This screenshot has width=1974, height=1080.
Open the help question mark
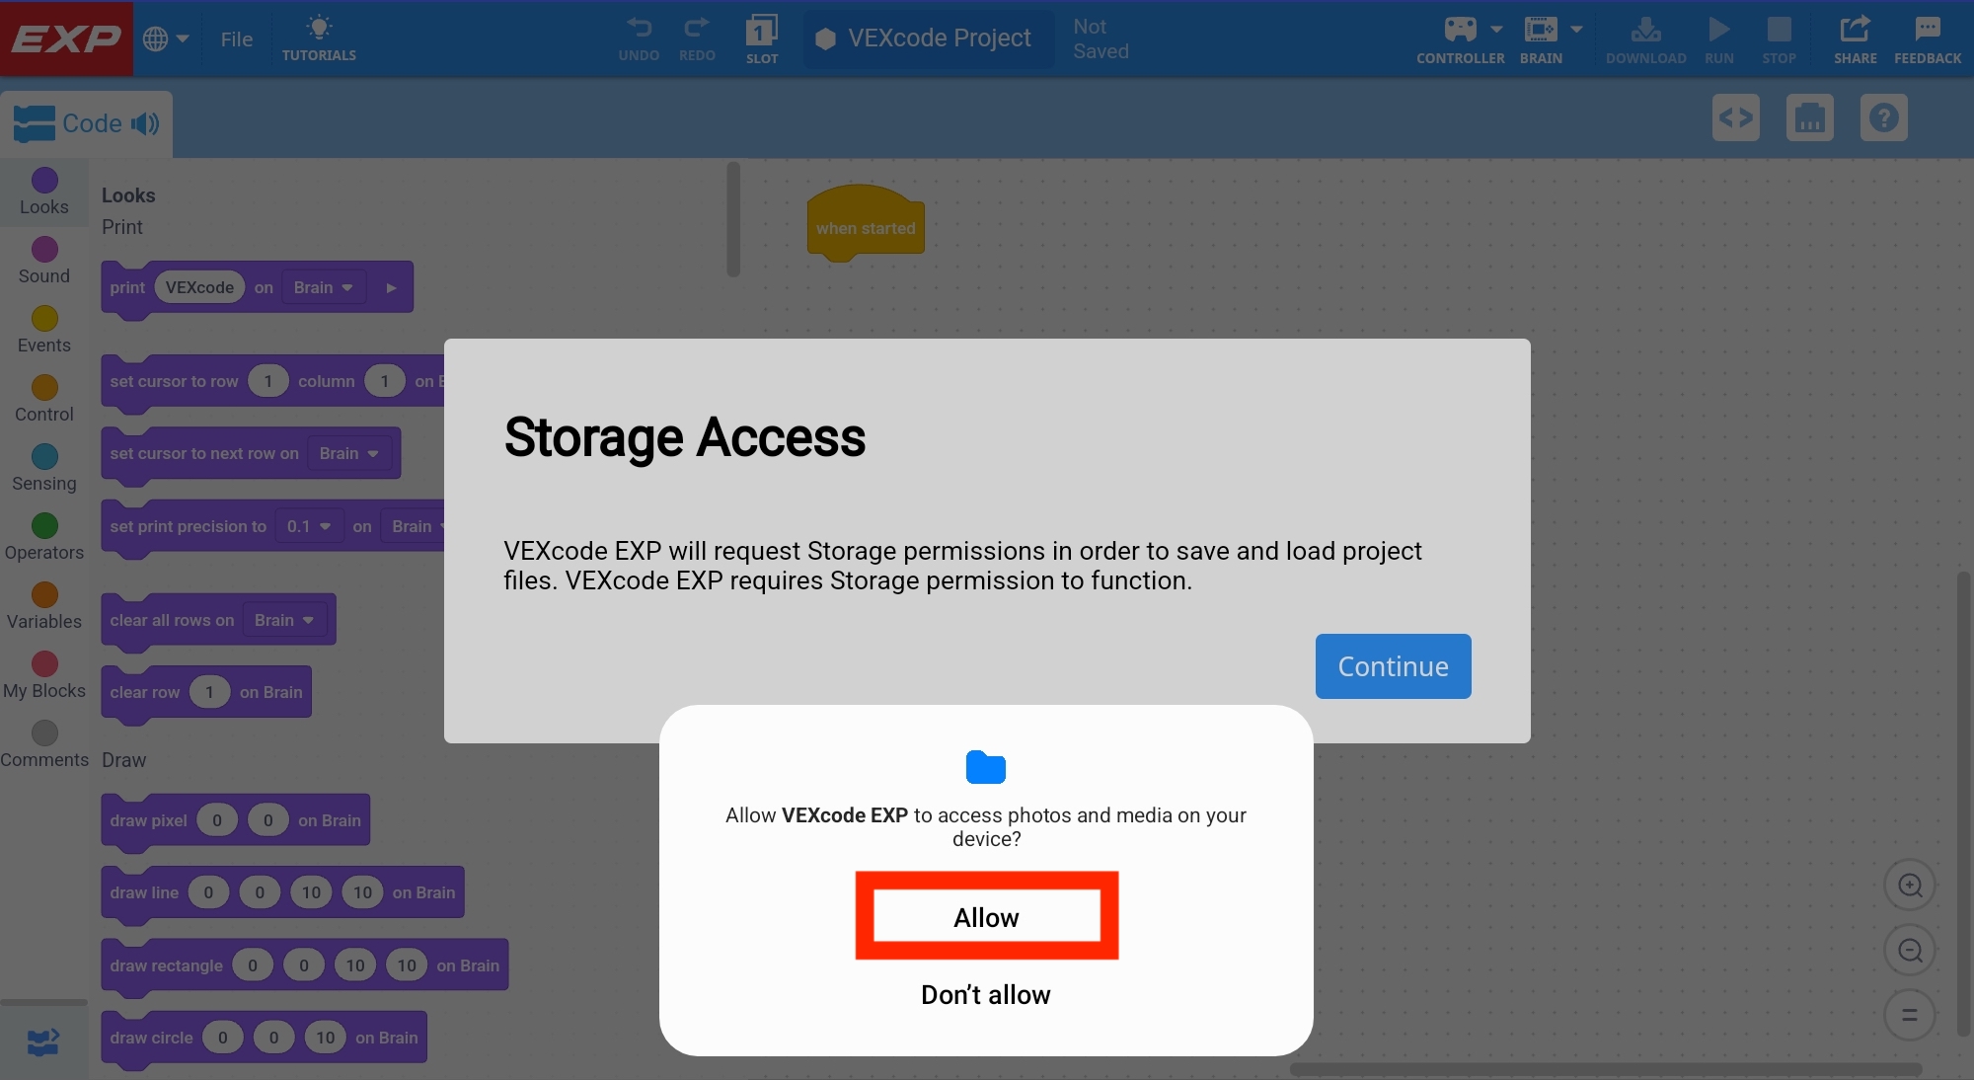1884,117
